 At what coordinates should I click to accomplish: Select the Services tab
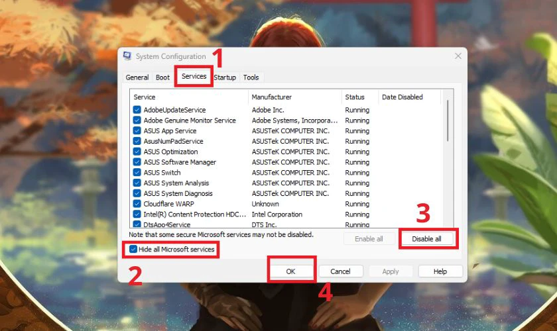point(194,76)
